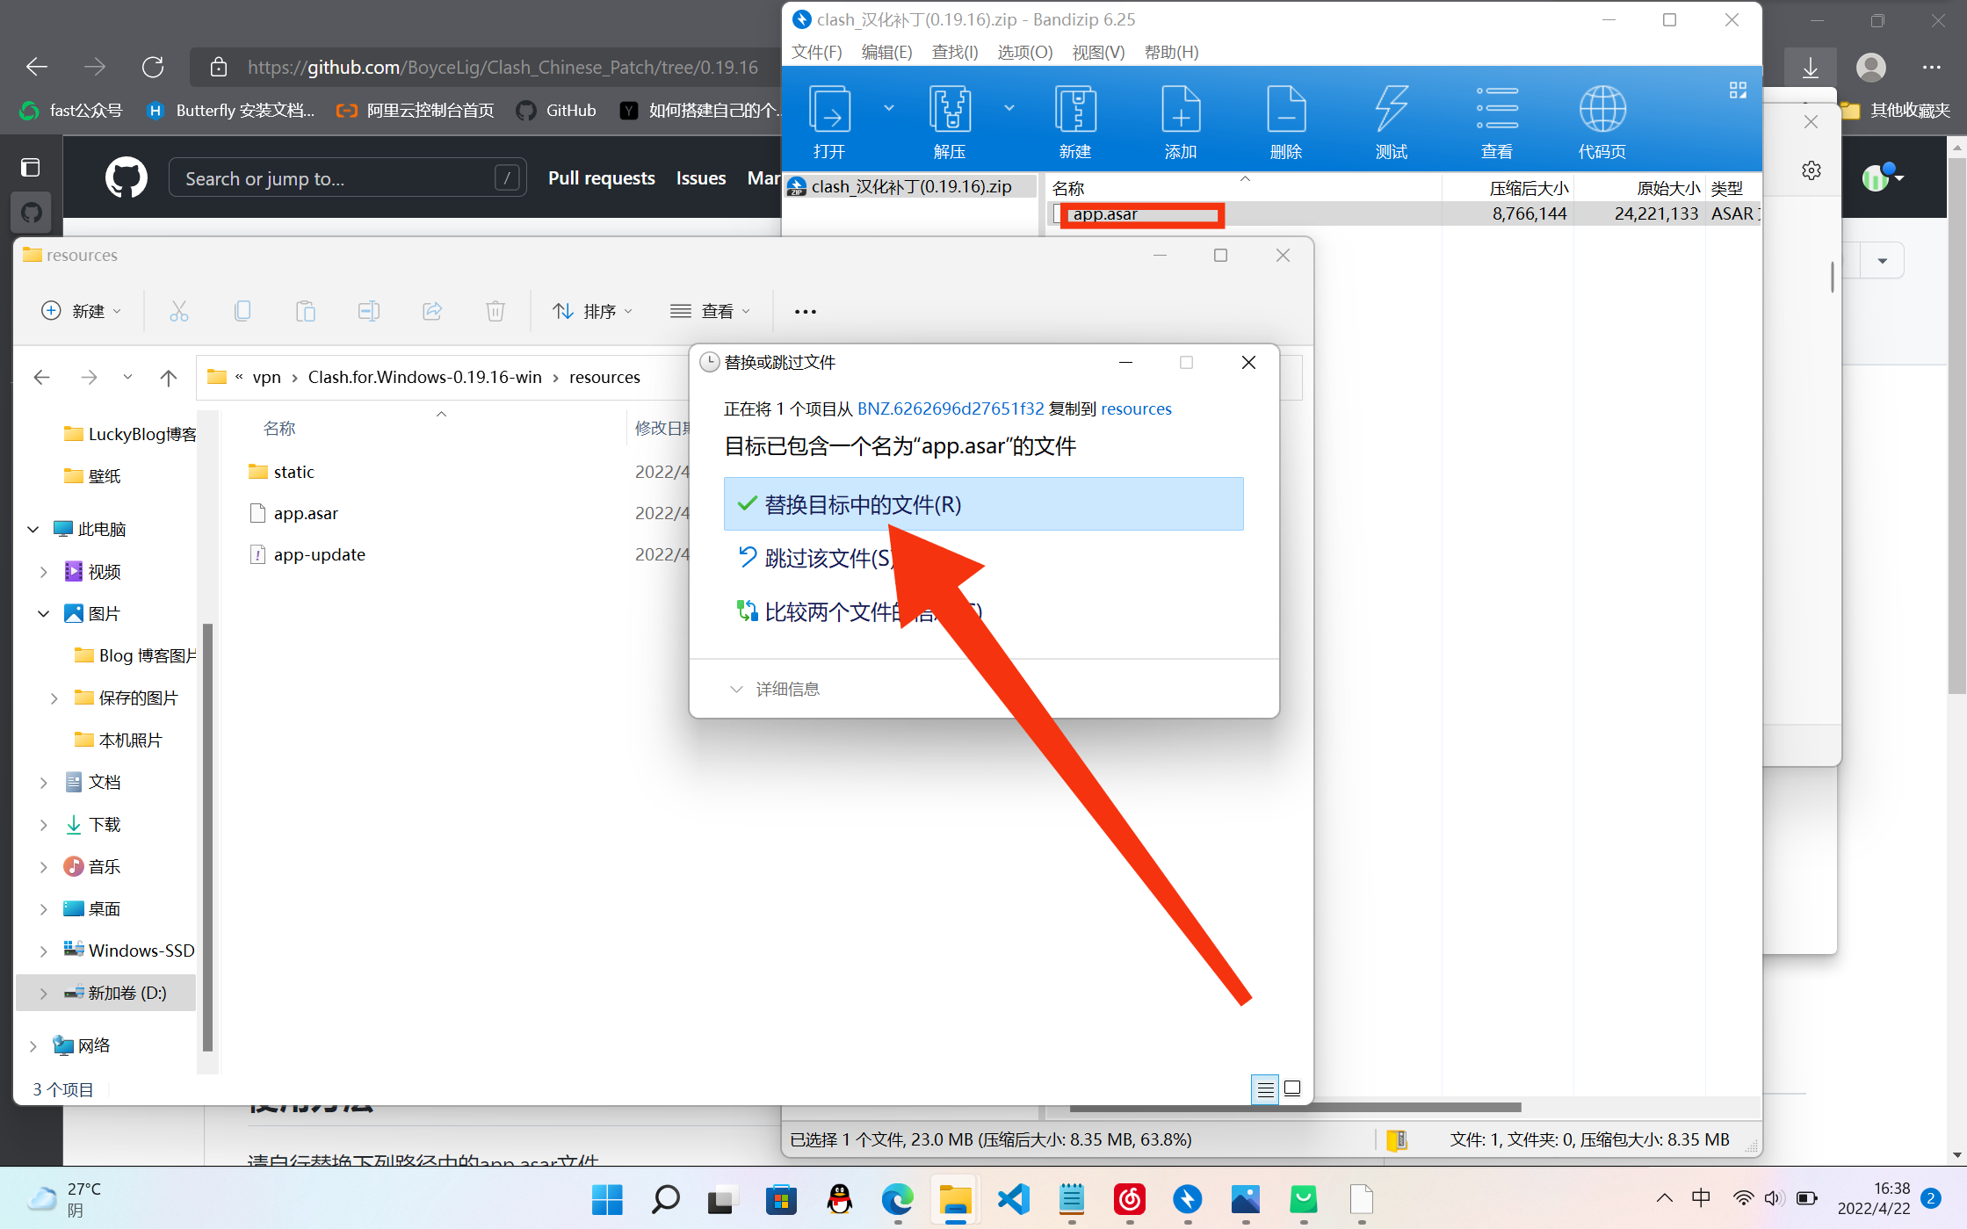
Task: Click the View (查看) list icon in Bandizip
Action: tap(1496, 110)
